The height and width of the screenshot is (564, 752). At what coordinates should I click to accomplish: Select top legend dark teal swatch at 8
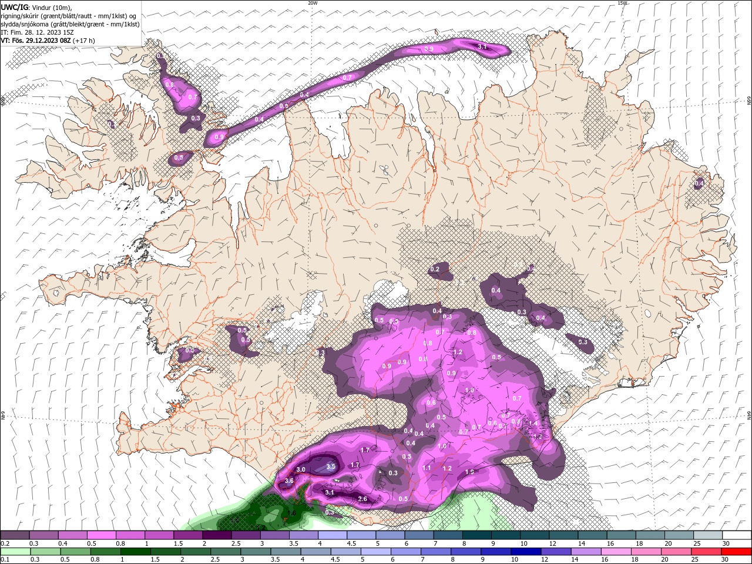point(478,535)
